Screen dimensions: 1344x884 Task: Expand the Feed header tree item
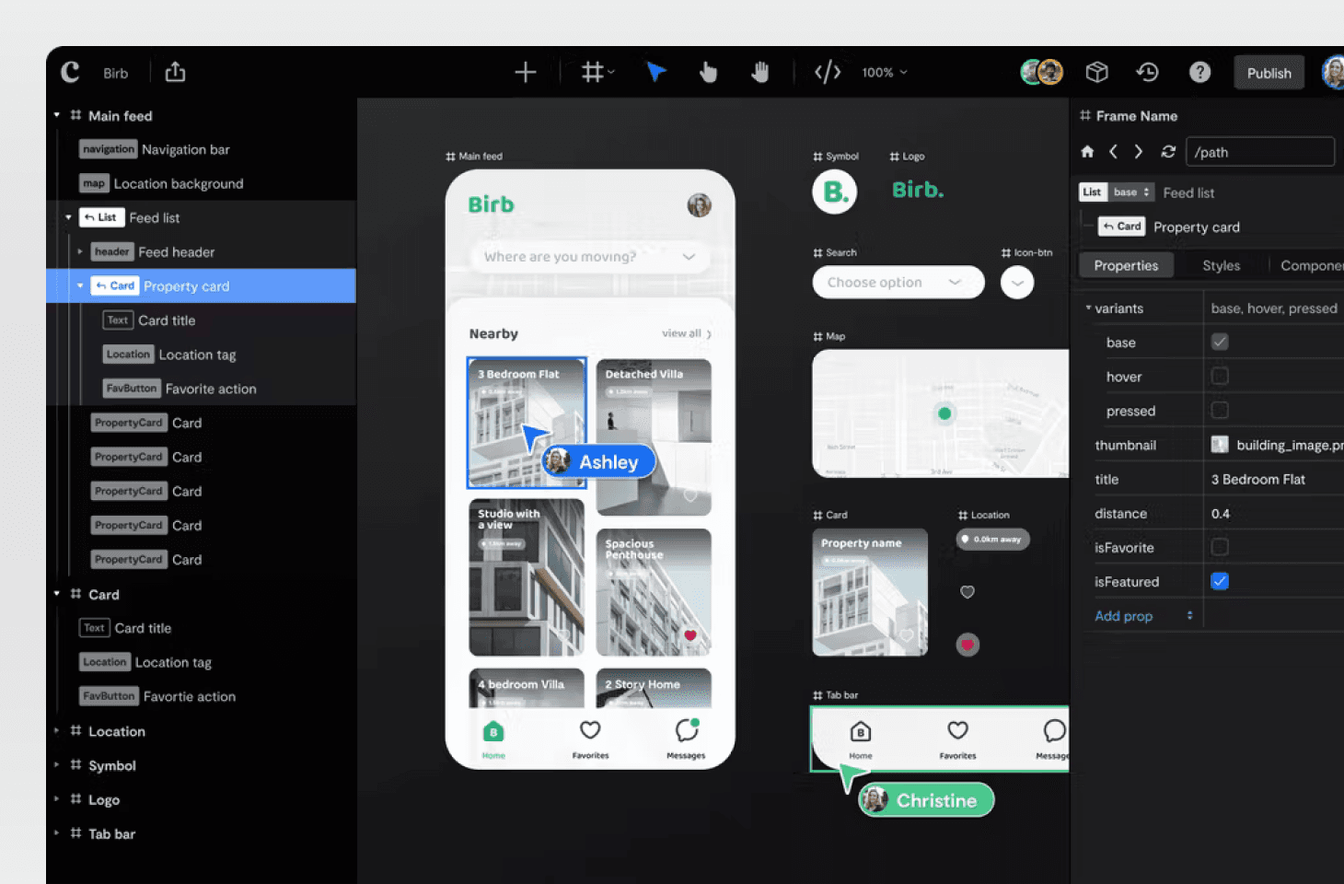[80, 251]
